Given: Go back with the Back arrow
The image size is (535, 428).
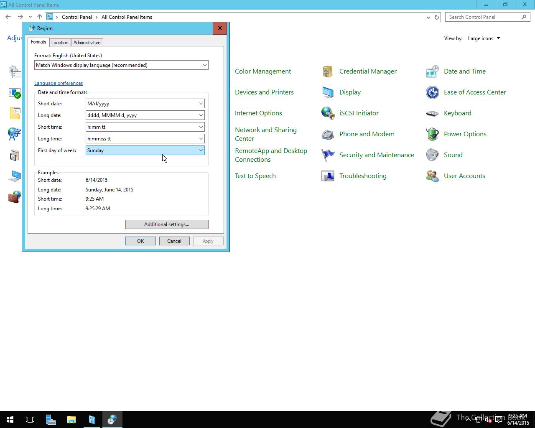Looking at the screenshot, I should click(x=8, y=17).
